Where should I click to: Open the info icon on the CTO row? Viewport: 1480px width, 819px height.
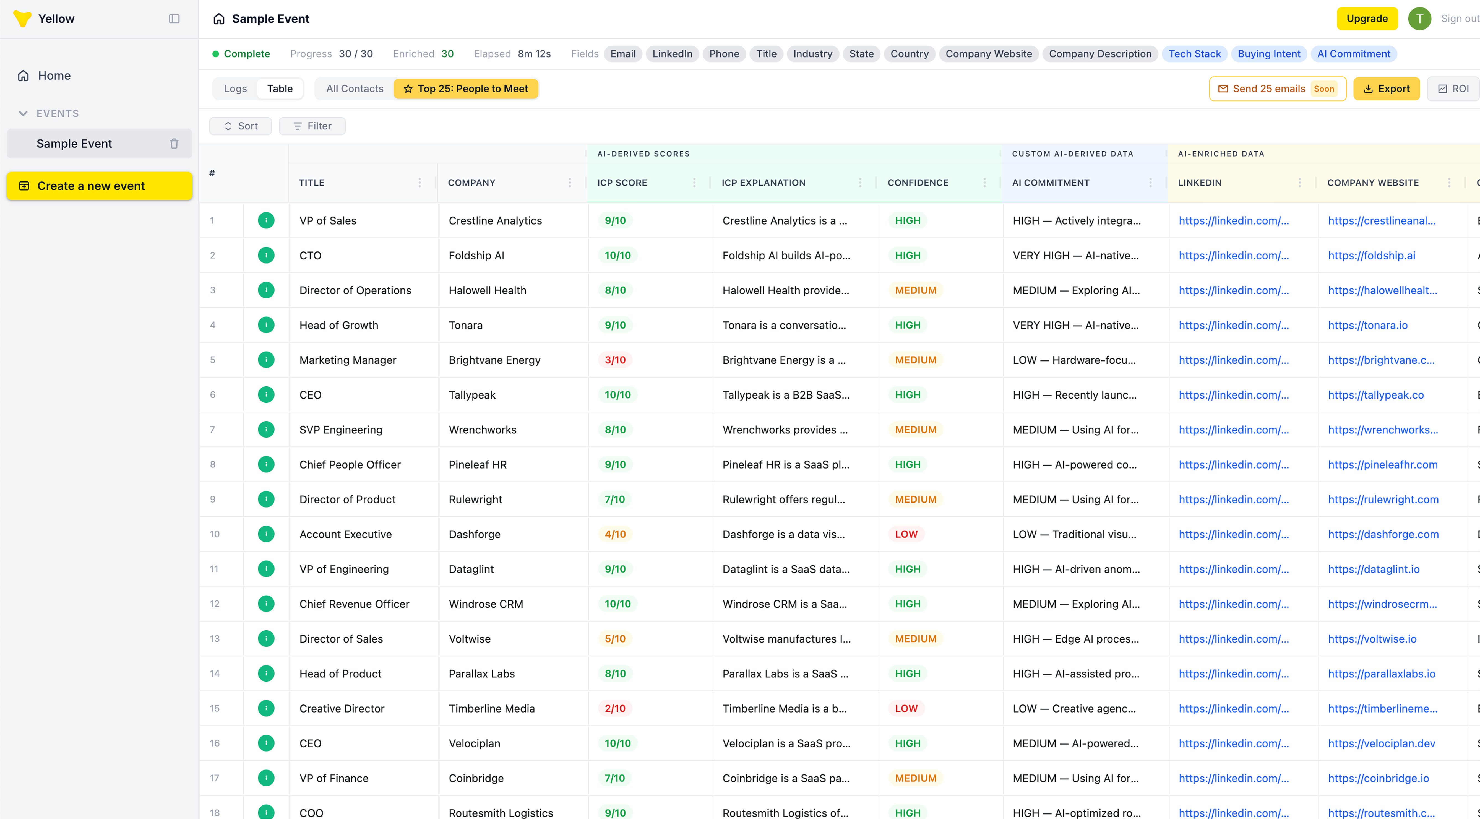pyautogui.click(x=266, y=255)
